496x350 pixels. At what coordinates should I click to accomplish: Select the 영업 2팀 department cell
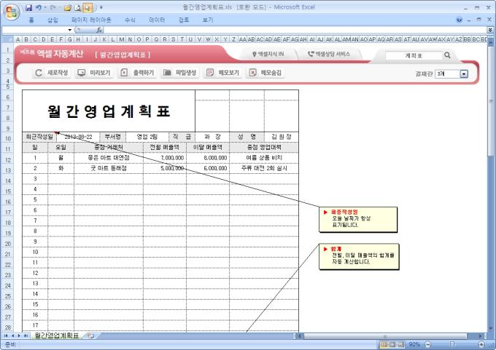point(147,137)
